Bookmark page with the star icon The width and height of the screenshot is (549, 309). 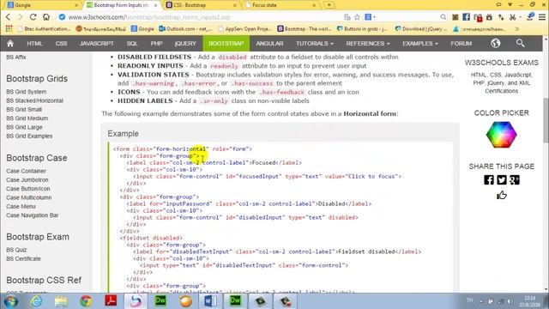click(x=357, y=17)
